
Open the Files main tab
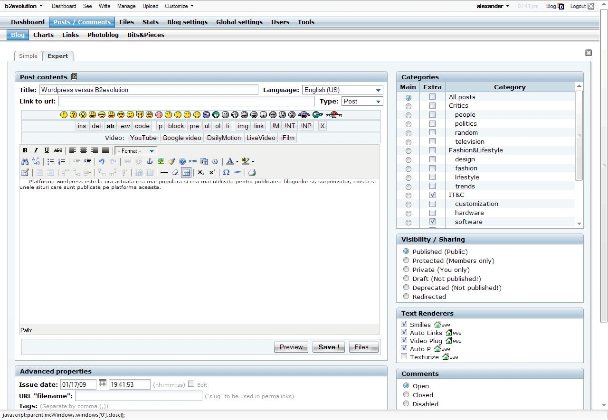(127, 22)
